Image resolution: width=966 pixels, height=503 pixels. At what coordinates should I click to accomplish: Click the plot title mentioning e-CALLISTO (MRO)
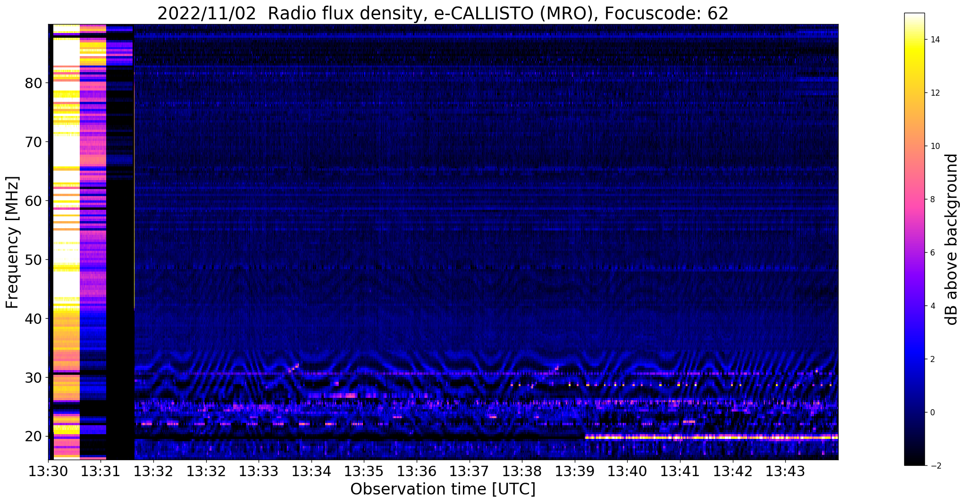coord(443,13)
